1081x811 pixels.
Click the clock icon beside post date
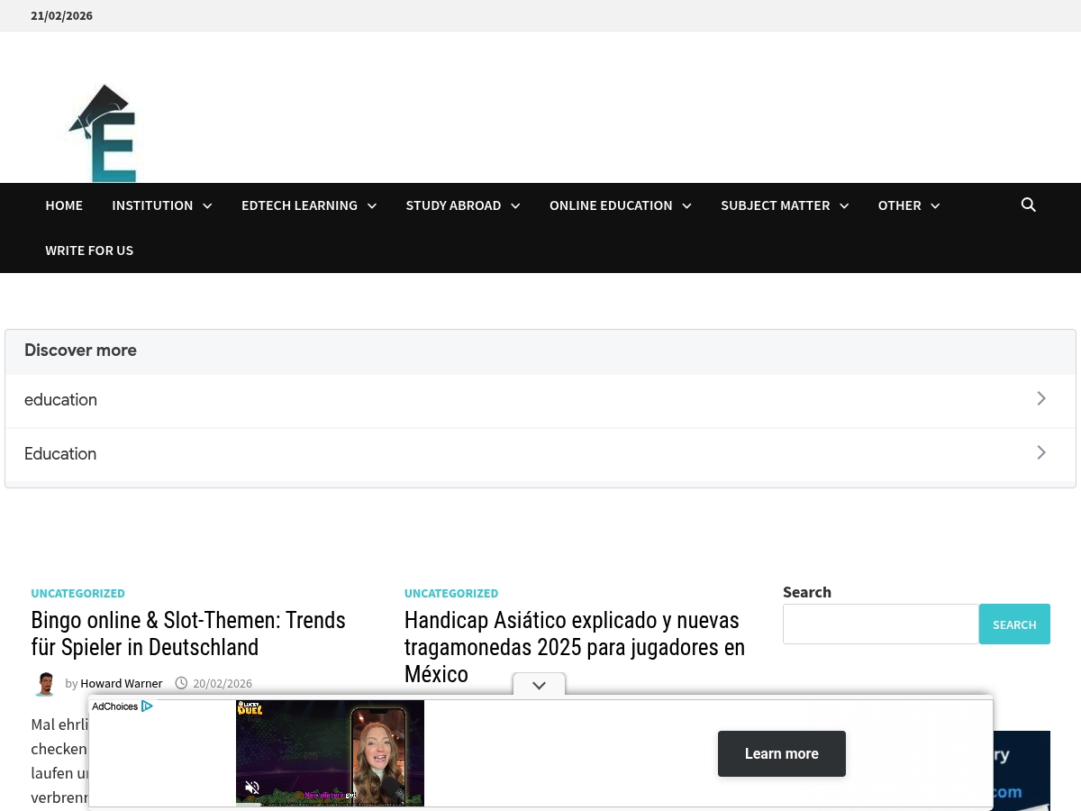click(181, 683)
